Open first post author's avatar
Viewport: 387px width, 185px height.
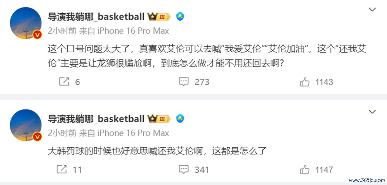tap(26, 24)
